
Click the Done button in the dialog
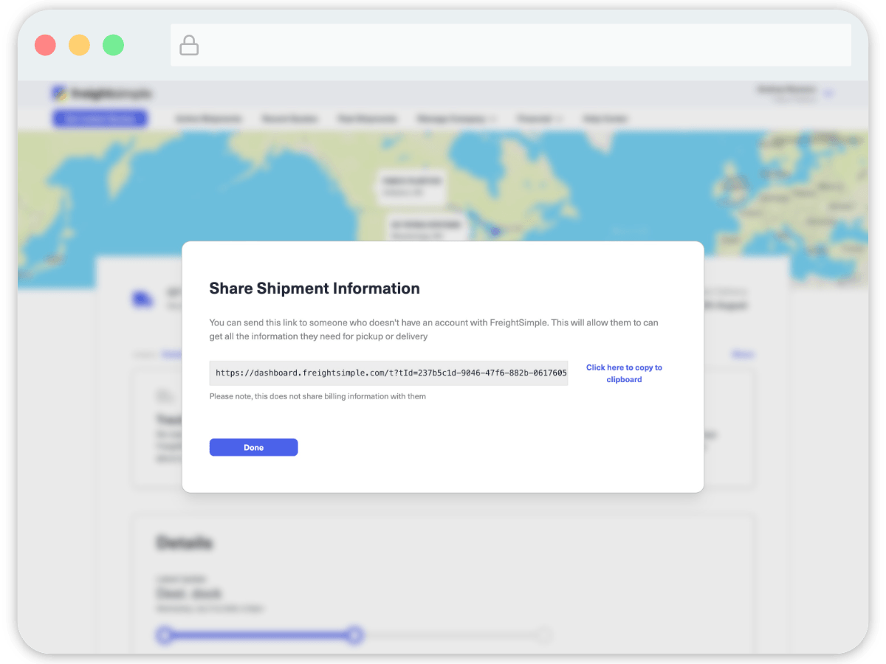253,448
